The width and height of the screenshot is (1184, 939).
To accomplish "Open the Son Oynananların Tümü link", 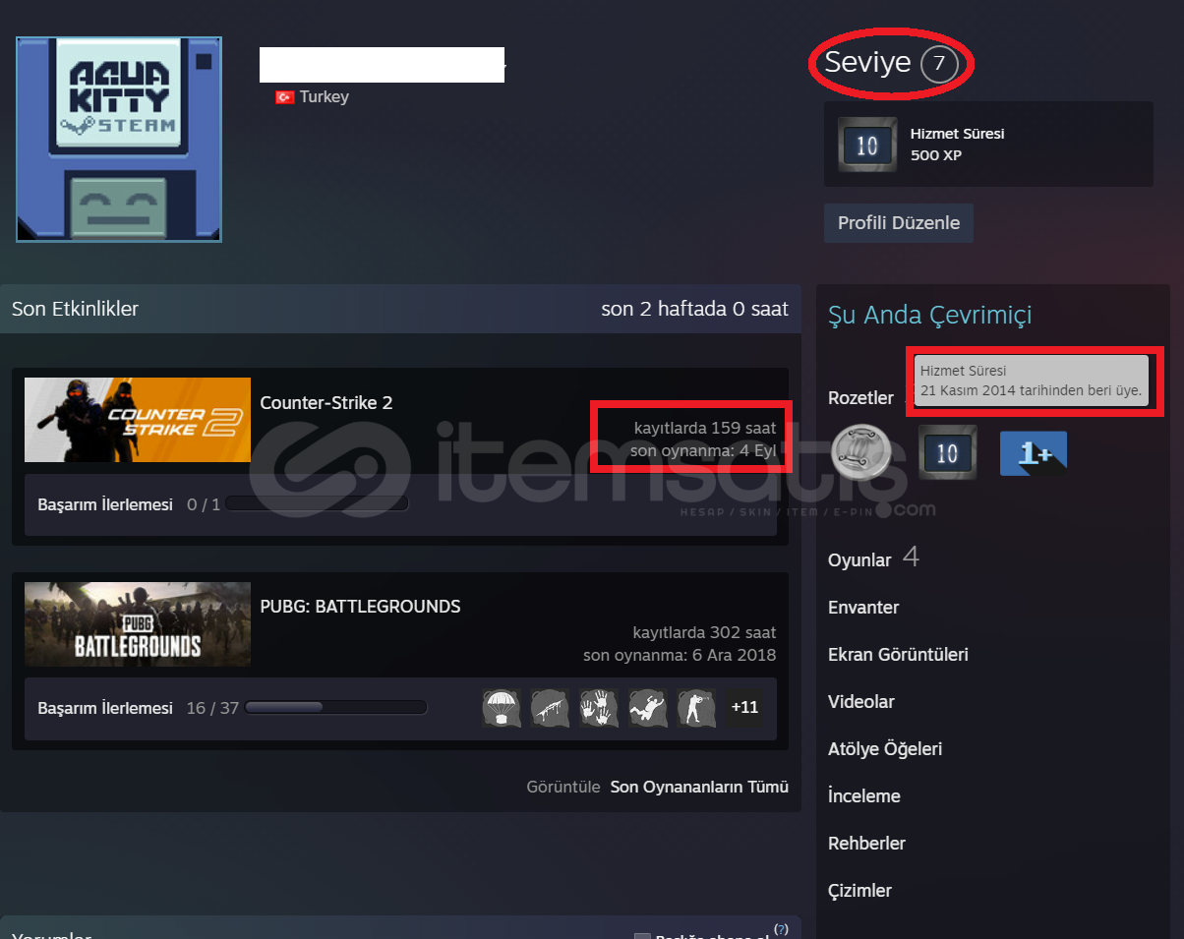I will pos(699,788).
